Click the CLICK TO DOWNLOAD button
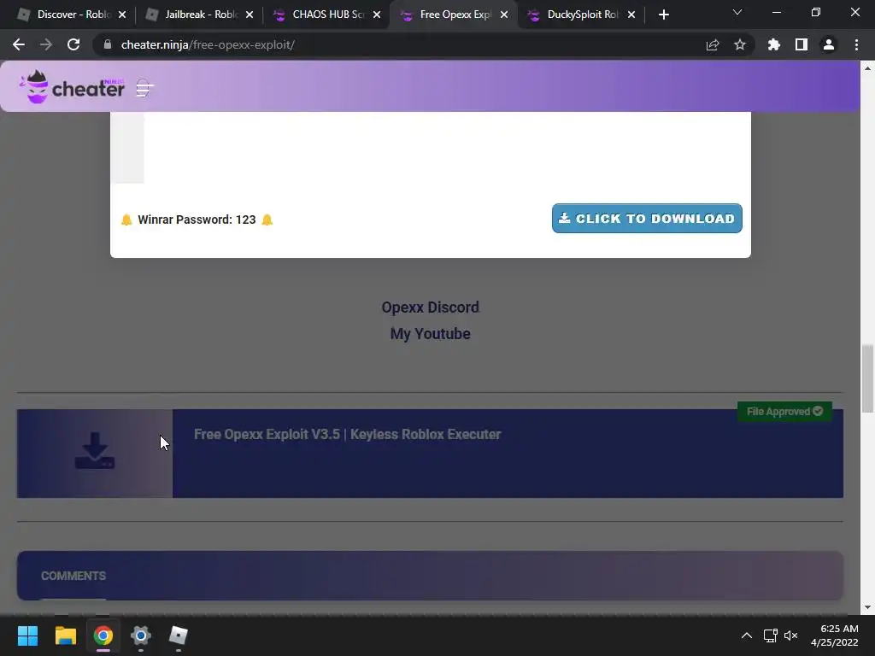Viewport: 875px width, 656px height. click(x=647, y=218)
